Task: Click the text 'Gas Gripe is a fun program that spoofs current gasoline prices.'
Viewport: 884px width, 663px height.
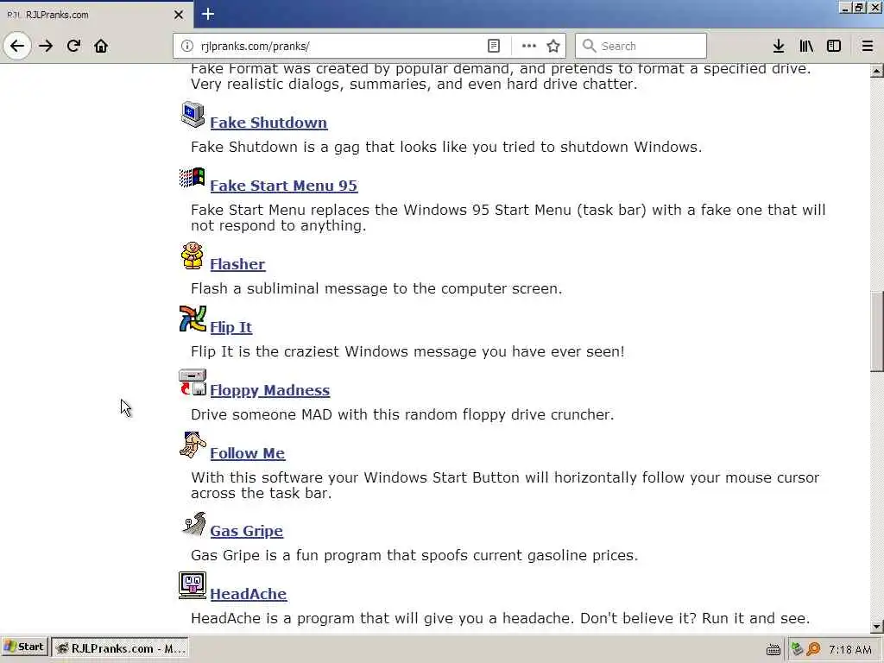Action: tap(414, 555)
